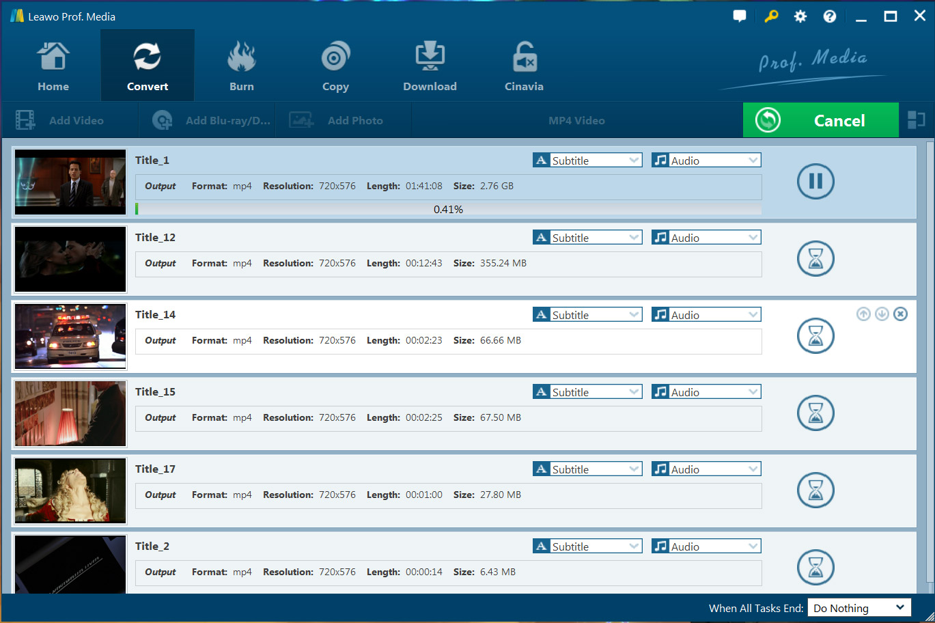Viewport: 935px width, 623px height.
Task: Open Subtitle dropdown for Title_15
Action: click(x=587, y=392)
